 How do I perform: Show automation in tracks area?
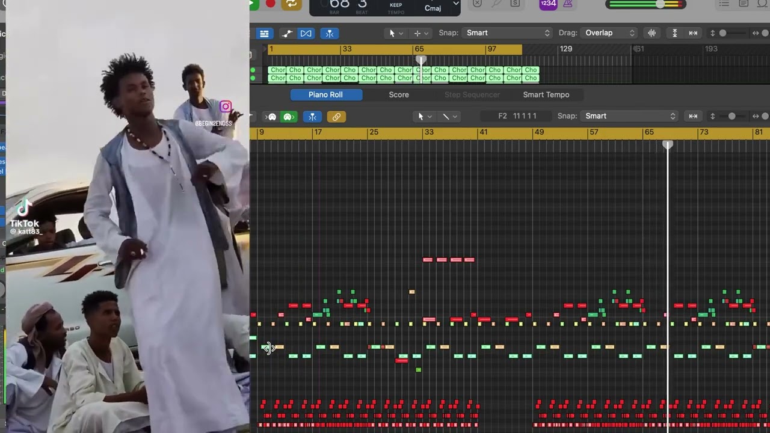coord(287,33)
